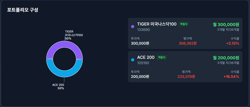Image resolution: width=250 pixels, height=107 pixels.
Task: Click the ticker code 133690
Action: pos(144,30)
